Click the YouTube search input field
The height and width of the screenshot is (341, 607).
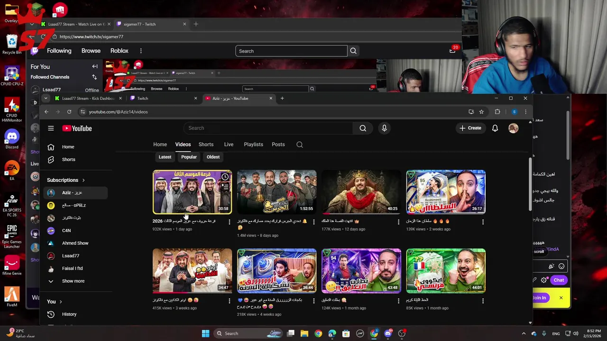268,128
